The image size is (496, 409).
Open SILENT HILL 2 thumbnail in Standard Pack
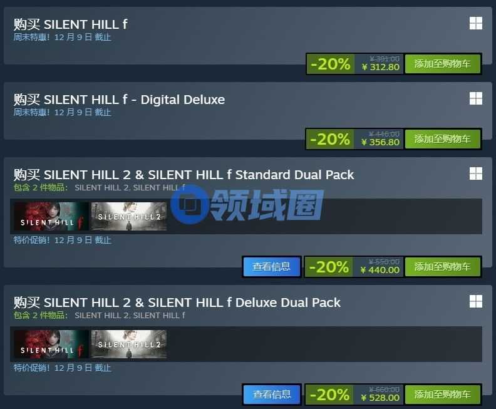click(x=129, y=216)
